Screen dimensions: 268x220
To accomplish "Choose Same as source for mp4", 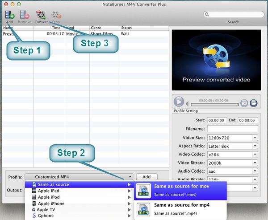I will pyautogui.click(x=180, y=209).
